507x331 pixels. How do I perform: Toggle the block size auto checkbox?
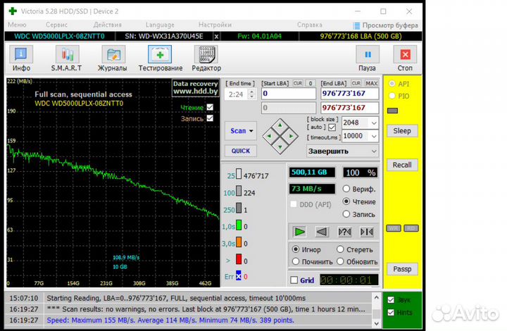332,127
